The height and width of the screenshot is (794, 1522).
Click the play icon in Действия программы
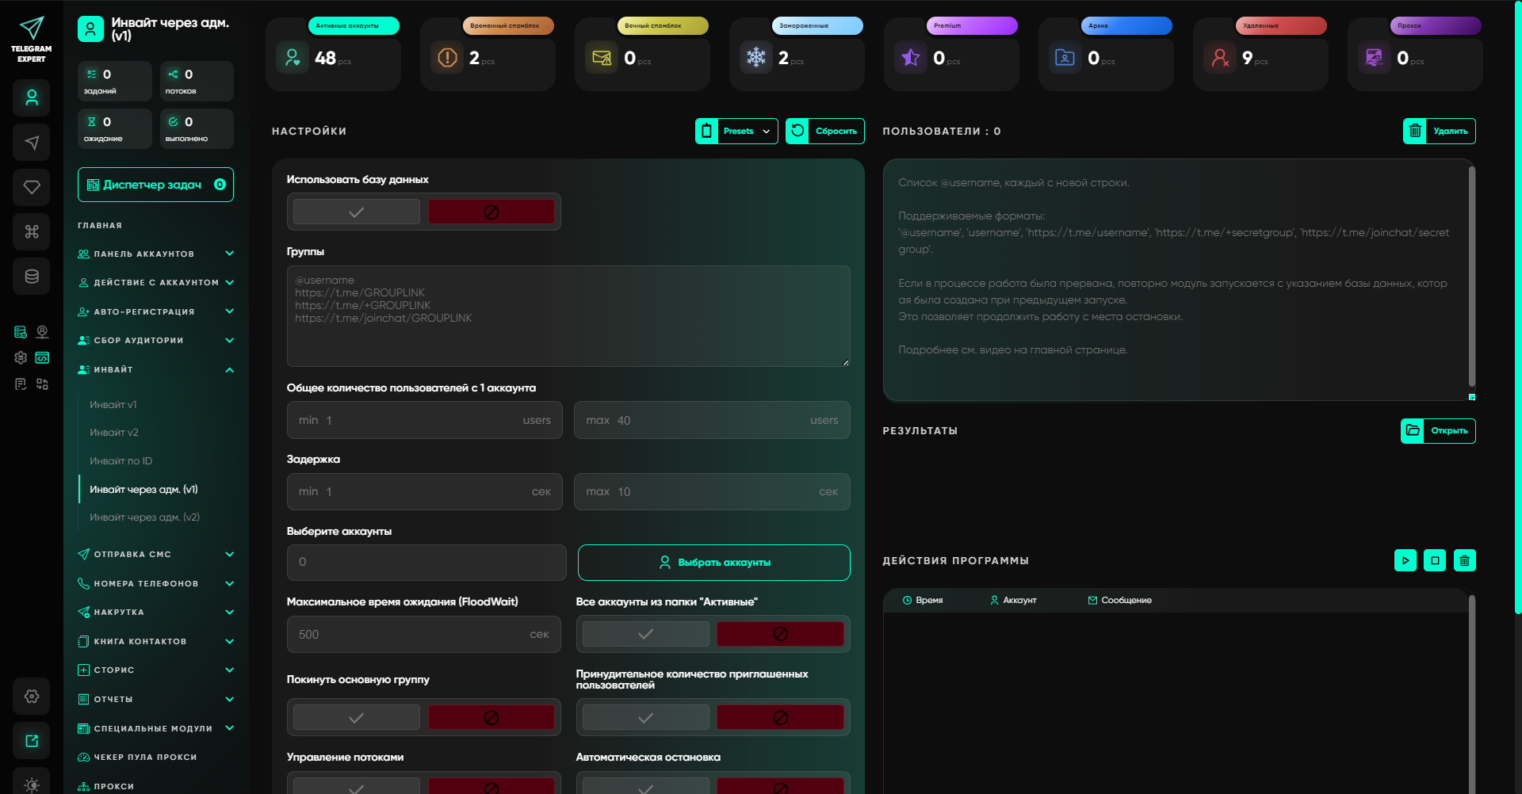click(1405, 560)
